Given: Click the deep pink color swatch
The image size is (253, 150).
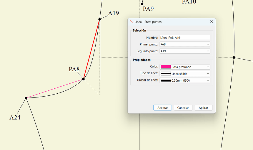Looking at the screenshot, I should pos(166,67).
